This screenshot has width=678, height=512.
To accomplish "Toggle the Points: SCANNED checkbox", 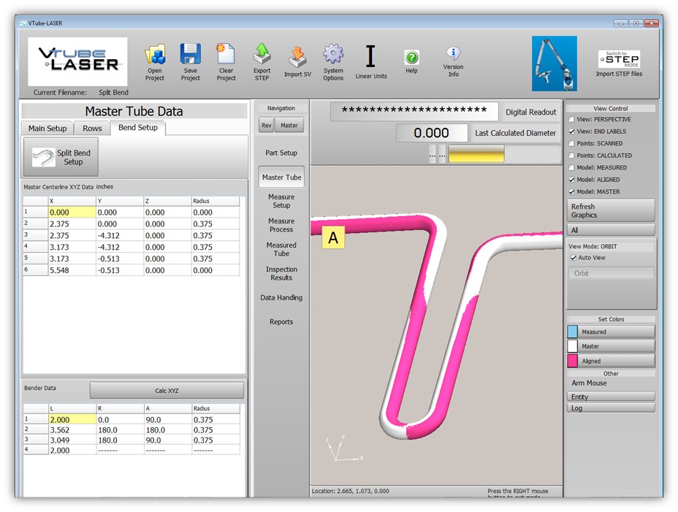I will pyautogui.click(x=571, y=143).
